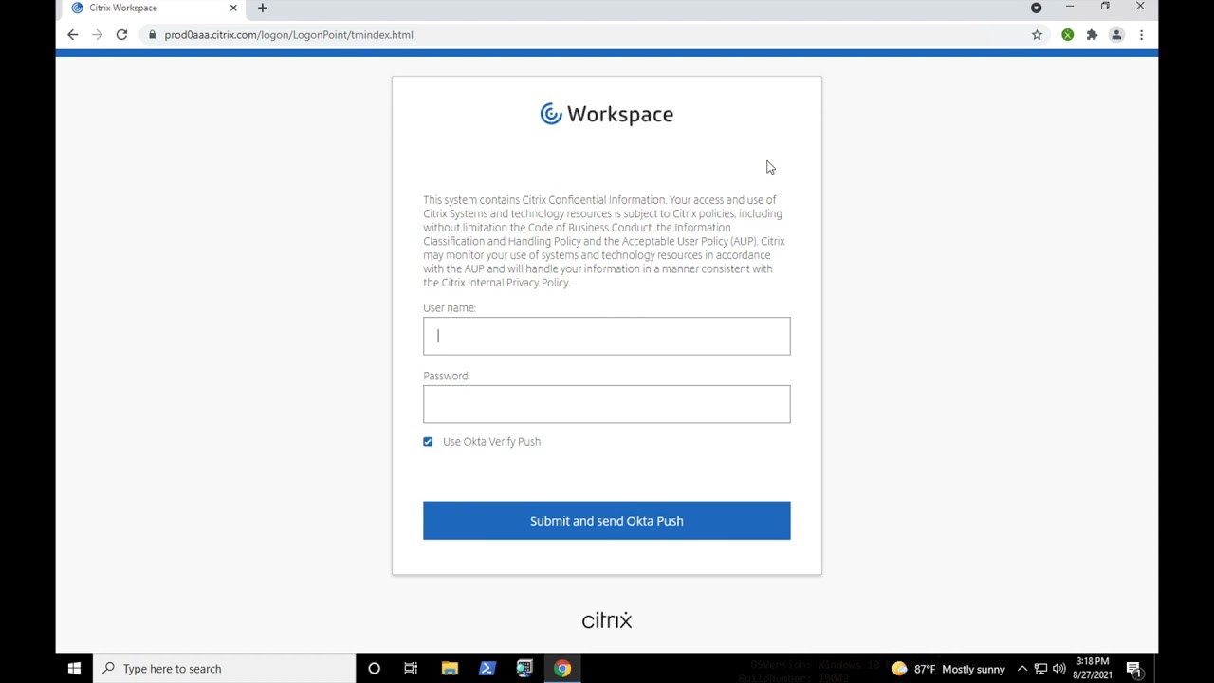Open Cortana circle icon

click(374, 669)
